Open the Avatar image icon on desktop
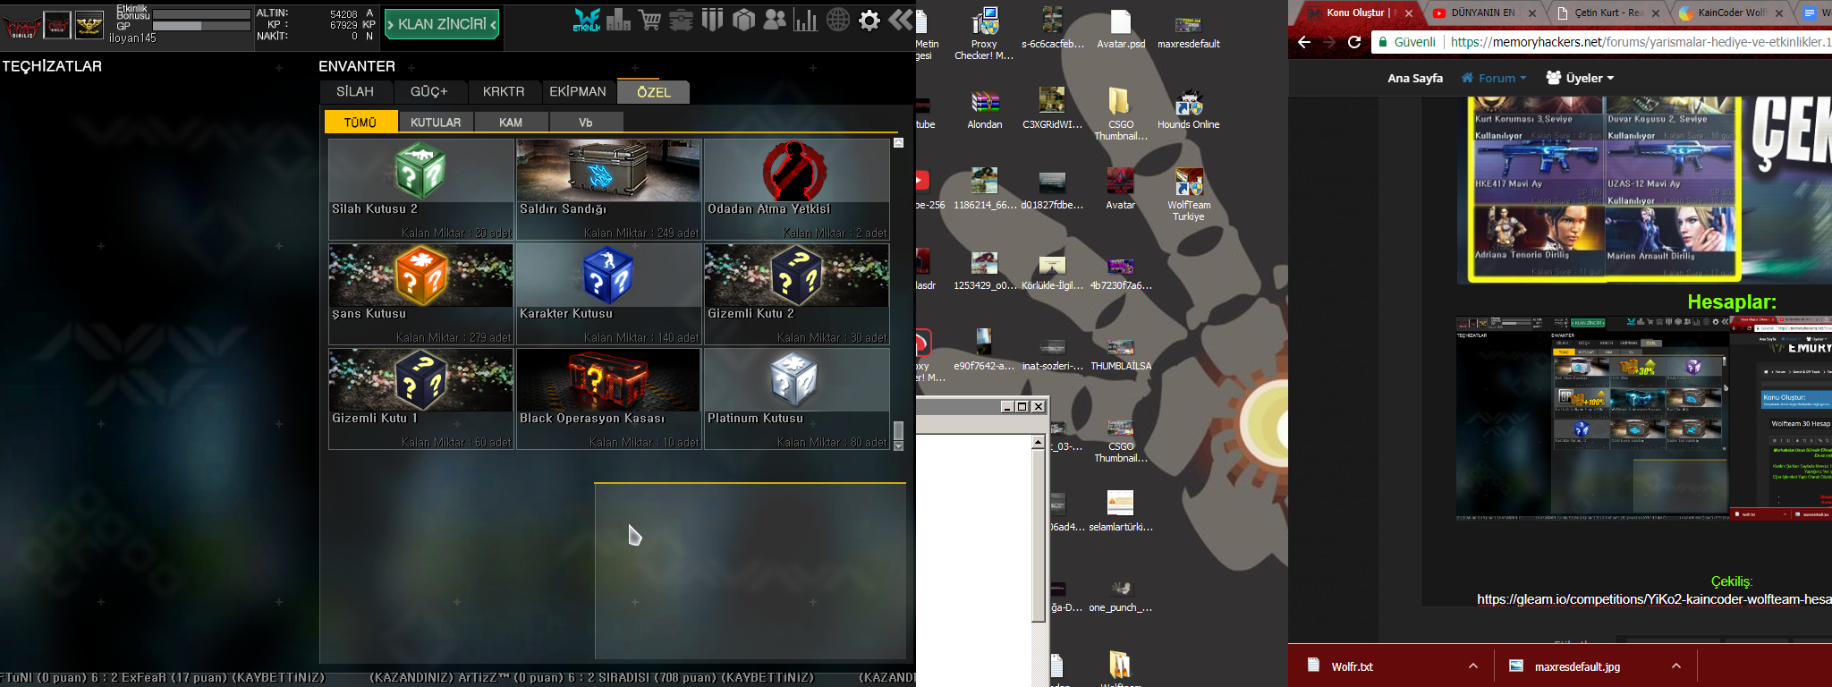Viewport: 1832px width, 687px height. (x=1121, y=190)
